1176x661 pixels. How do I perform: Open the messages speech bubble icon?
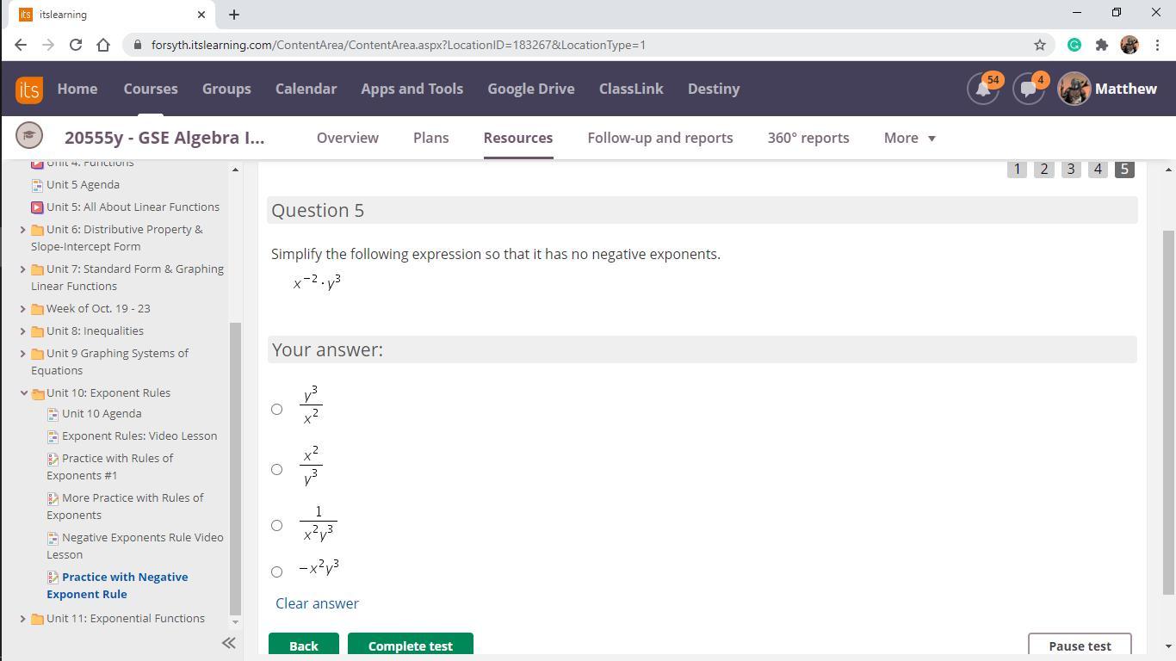1028,89
